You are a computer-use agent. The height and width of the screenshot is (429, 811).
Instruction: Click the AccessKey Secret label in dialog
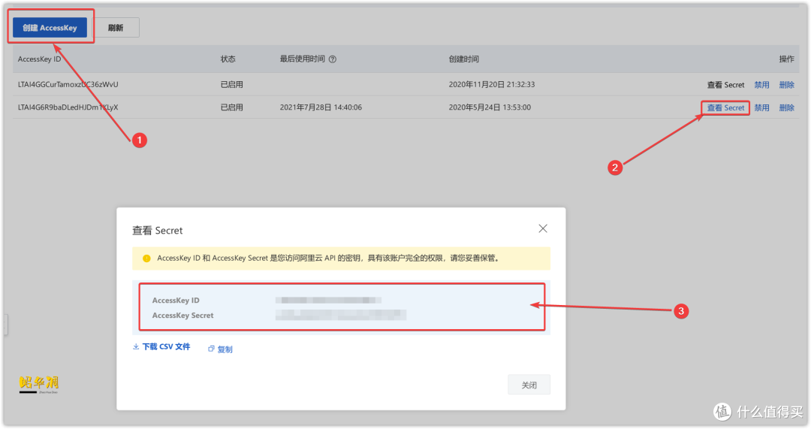[x=182, y=315]
